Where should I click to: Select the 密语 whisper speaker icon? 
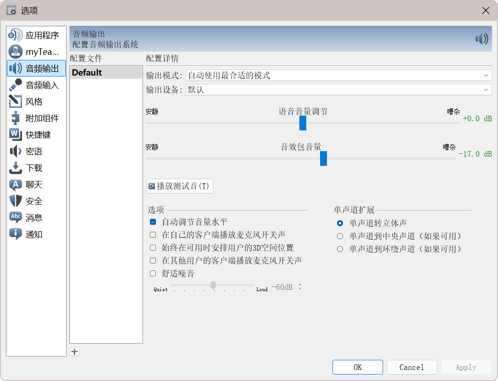pyautogui.click(x=16, y=152)
